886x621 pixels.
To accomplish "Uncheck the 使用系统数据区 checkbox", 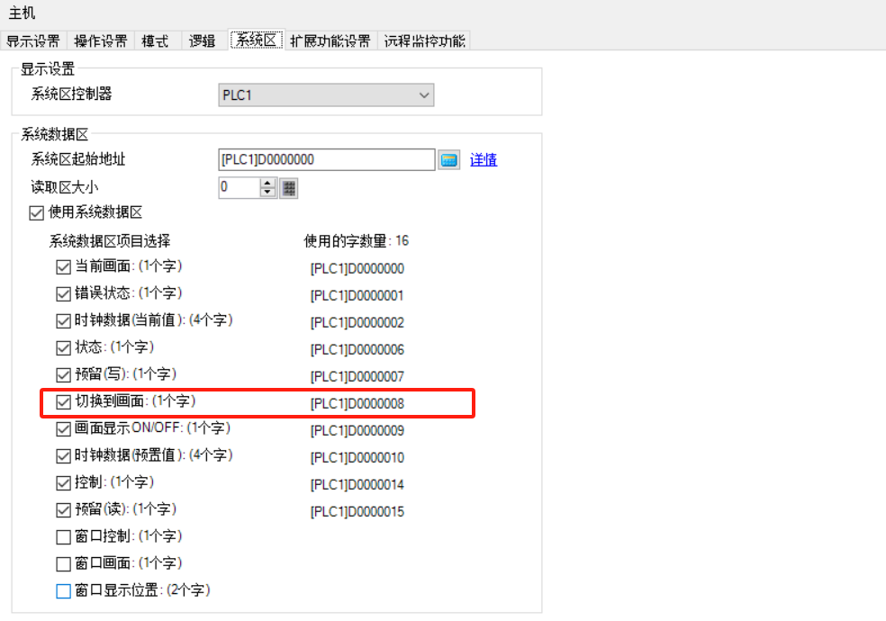I will click(37, 213).
